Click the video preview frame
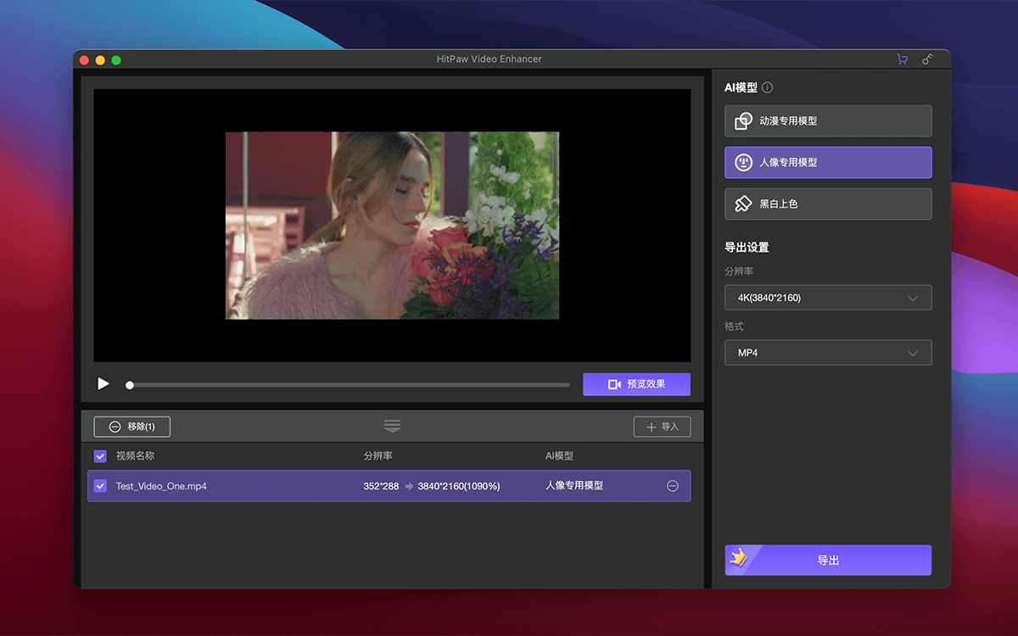 (x=392, y=226)
